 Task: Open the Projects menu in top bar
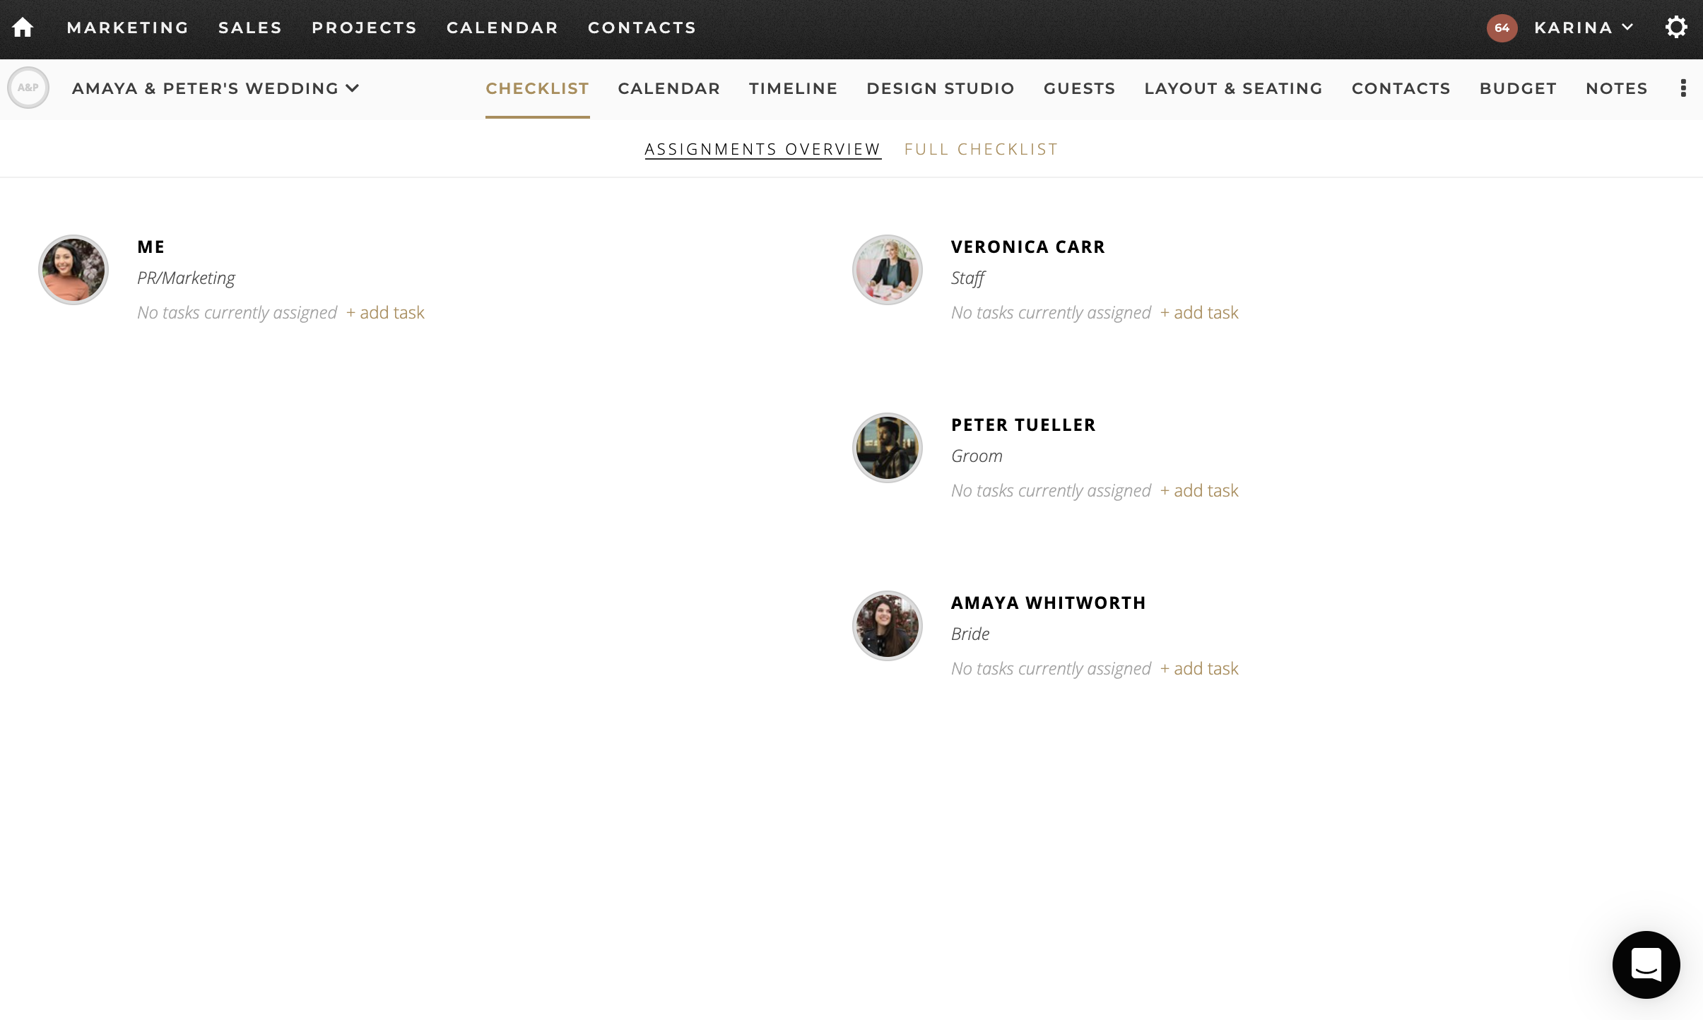click(365, 28)
